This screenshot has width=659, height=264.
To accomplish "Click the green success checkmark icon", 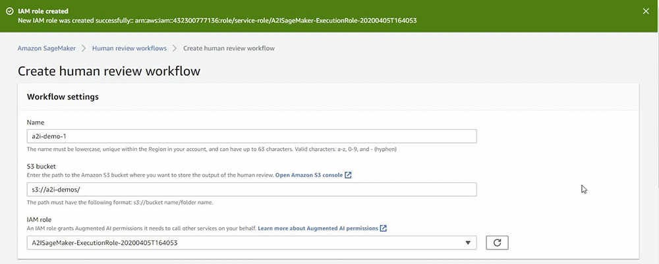I will (x=9, y=11).
